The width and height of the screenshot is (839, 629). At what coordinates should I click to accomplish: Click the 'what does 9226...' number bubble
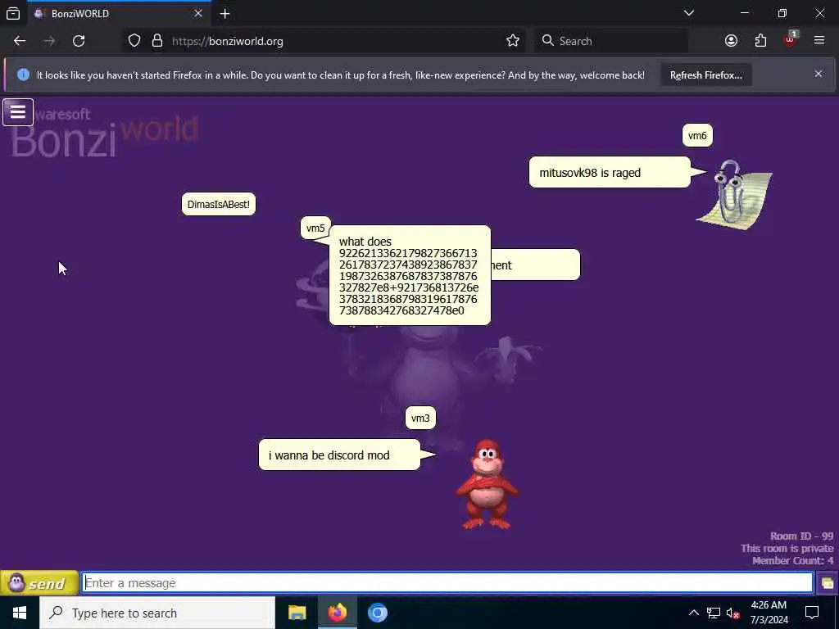coord(410,275)
